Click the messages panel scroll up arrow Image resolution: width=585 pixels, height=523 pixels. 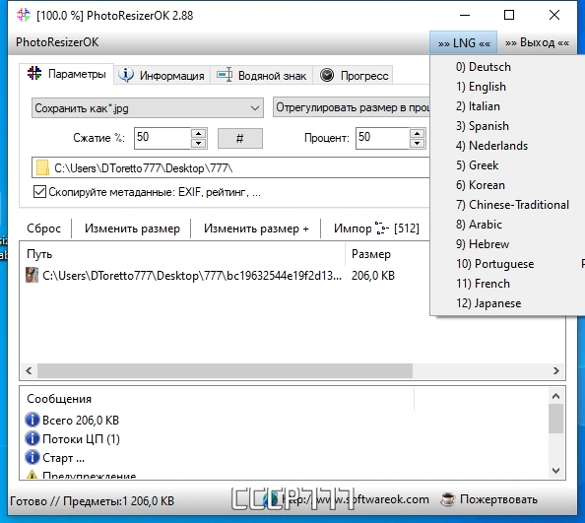point(555,396)
